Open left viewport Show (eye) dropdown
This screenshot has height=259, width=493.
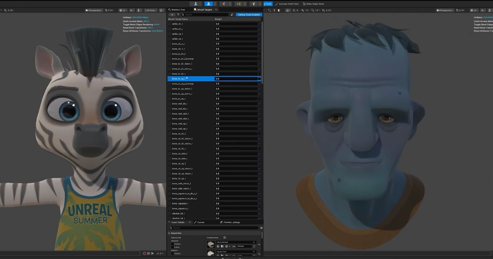[x=132, y=10]
